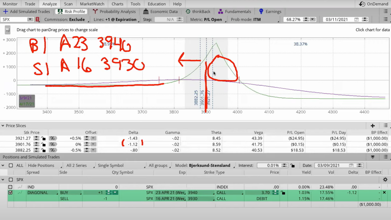
Task: Open the Risk Profile tab icon
Action: (60, 11)
